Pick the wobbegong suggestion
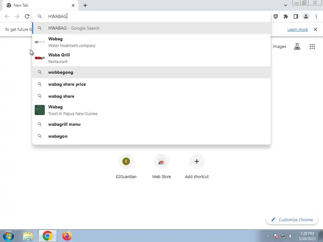This screenshot has width=323, height=242. [x=151, y=72]
